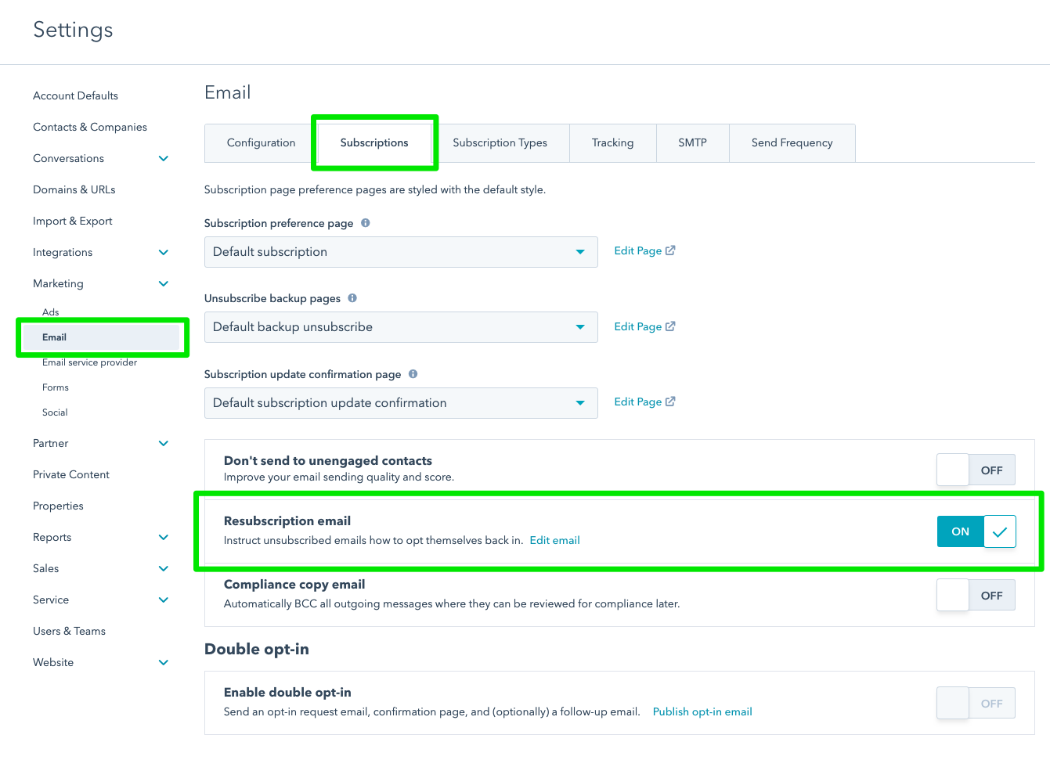Toggle the Enable double opt-in switch

976,704
